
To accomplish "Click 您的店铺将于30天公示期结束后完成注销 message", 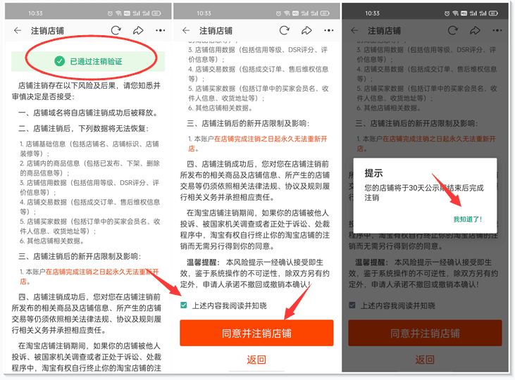I will [x=424, y=193].
